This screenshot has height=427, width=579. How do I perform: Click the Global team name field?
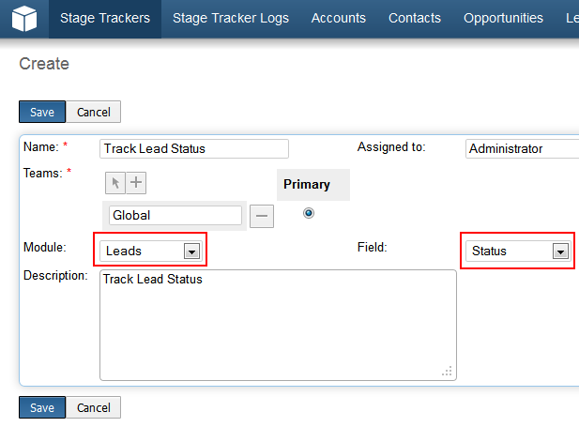click(x=175, y=215)
